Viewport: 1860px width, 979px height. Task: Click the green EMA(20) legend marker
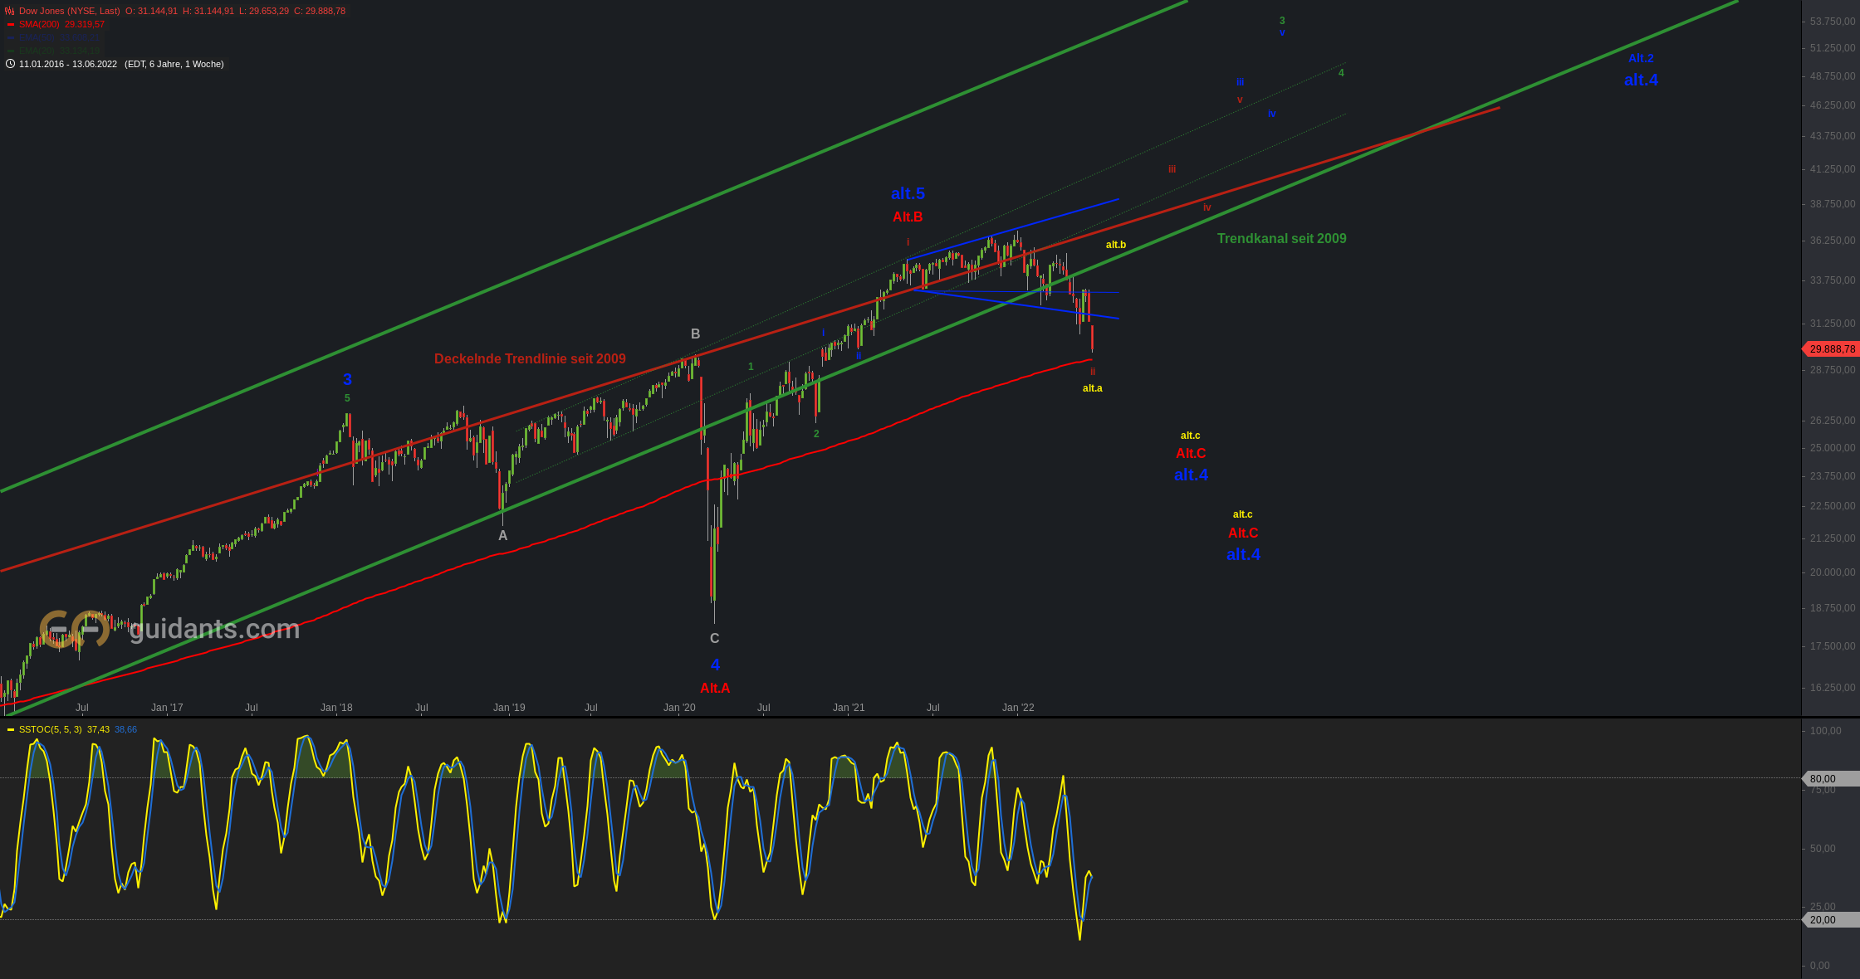point(11,51)
